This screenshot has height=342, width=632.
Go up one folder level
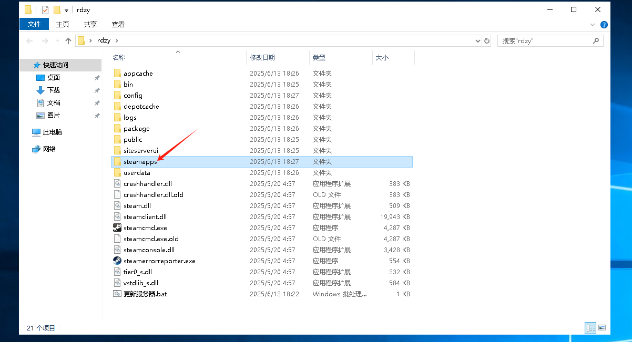tap(68, 41)
